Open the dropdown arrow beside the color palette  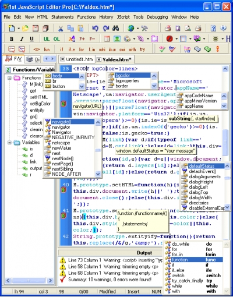pyautogui.click(x=134, y=39)
